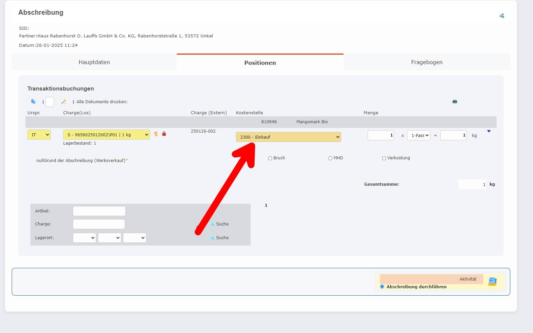Click the magic wand icon
The width and height of the screenshot is (533, 333).
[x=64, y=102]
